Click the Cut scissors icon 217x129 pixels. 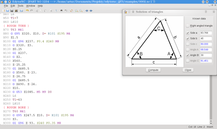coord(37,11)
